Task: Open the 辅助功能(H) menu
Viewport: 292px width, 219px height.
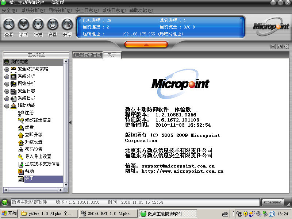Action: click(141, 11)
